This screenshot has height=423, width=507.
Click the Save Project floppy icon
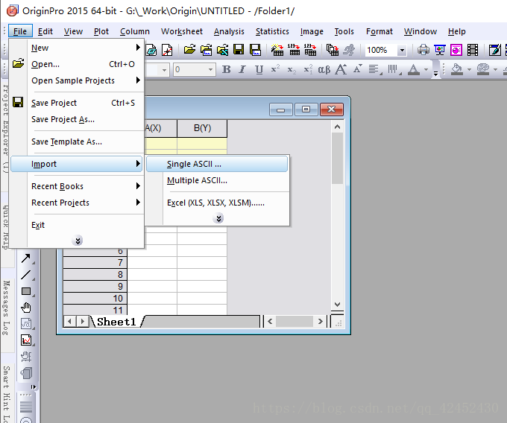(239, 50)
